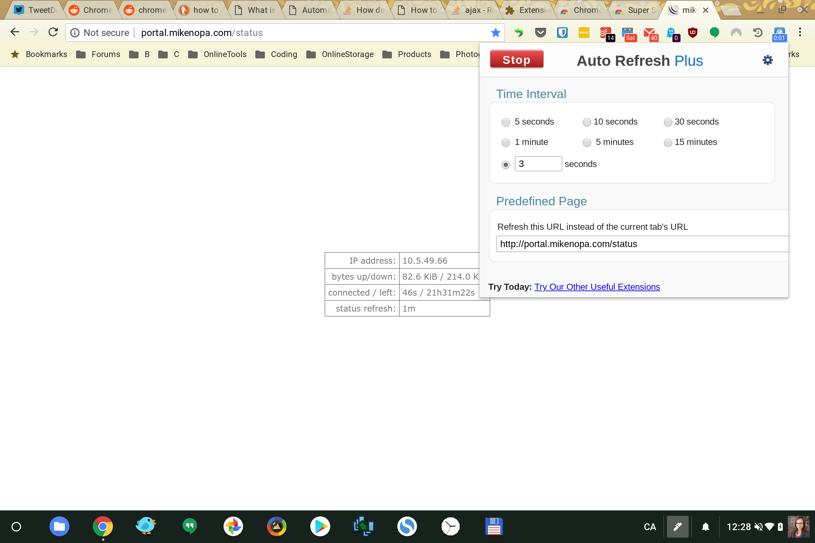The image size is (815, 543).
Task: Click the Pocket extension icon
Action: [540, 33]
